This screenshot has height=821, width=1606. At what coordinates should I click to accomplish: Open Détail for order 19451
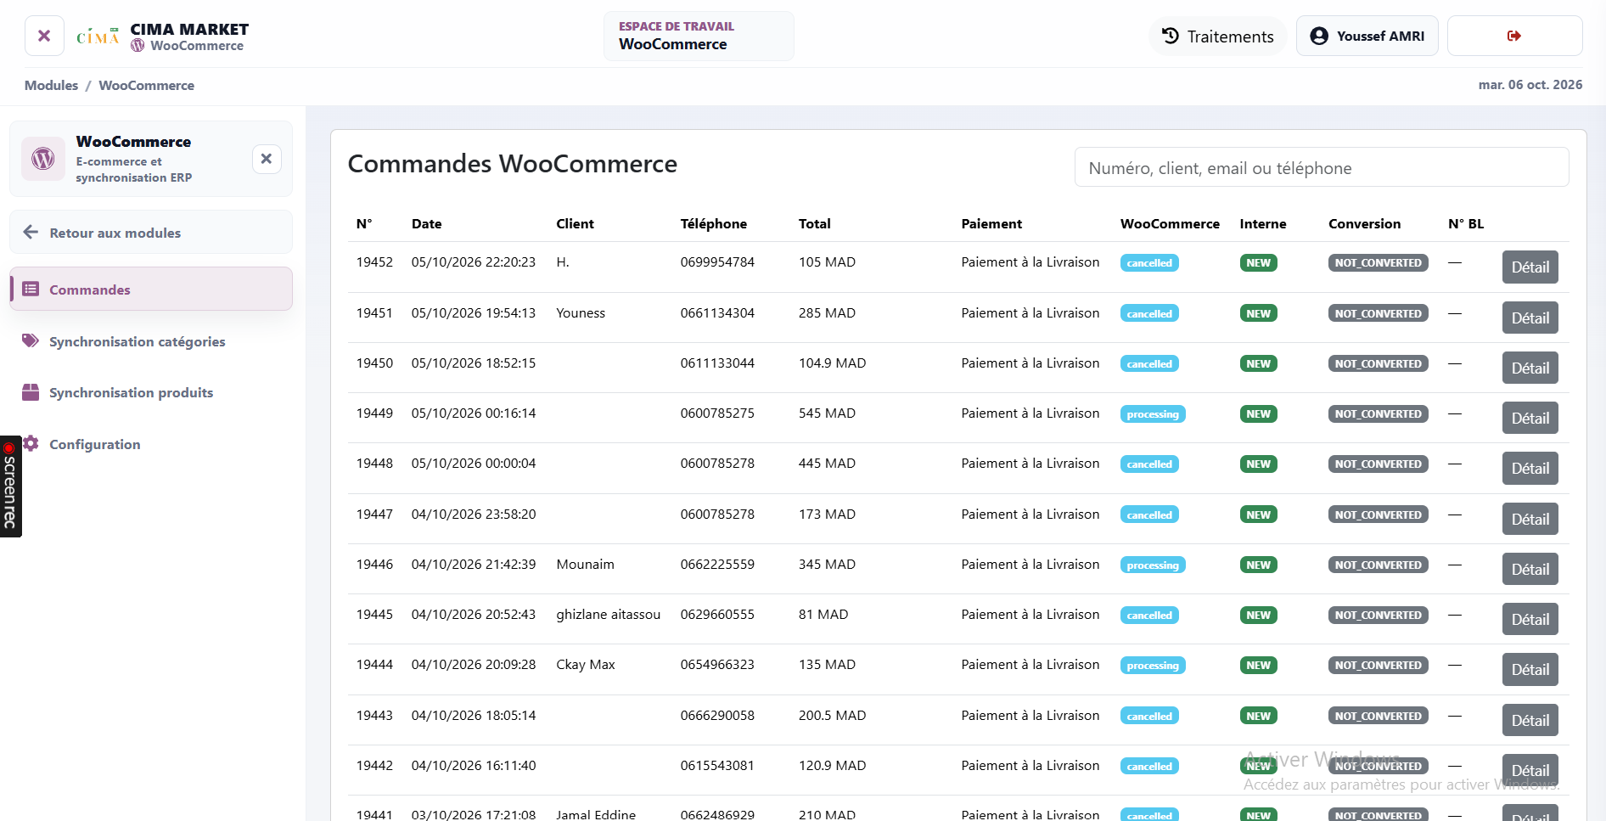point(1530,318)
